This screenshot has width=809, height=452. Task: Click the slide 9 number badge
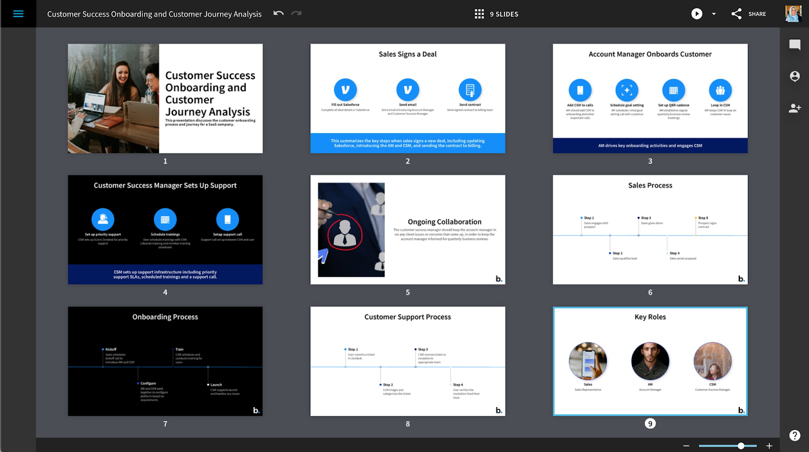point(650,424)
